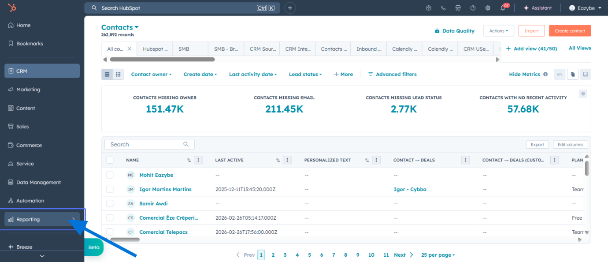
Task: Click the Create contact button
Action: 570,31
